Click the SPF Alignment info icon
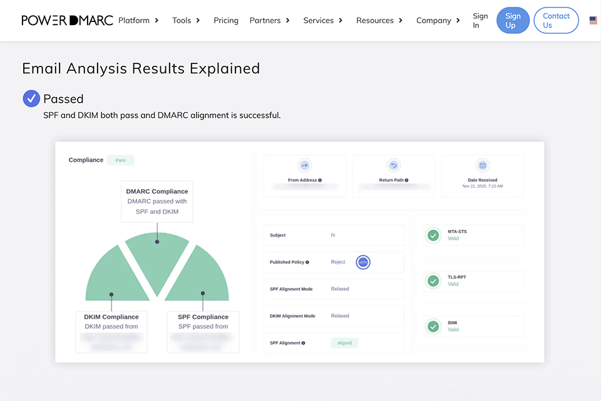The width and height of the screenshot is (601, 401). pyautogui.click(x=303, y=343)
